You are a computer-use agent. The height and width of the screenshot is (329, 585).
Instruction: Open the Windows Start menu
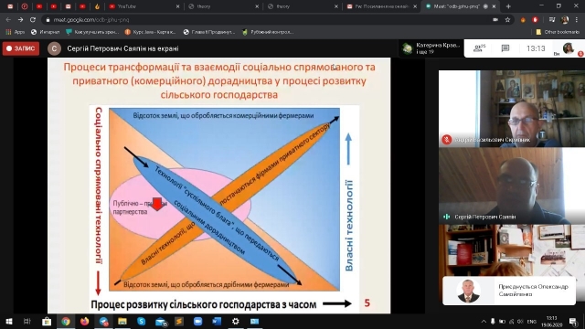tap(8, 321)
